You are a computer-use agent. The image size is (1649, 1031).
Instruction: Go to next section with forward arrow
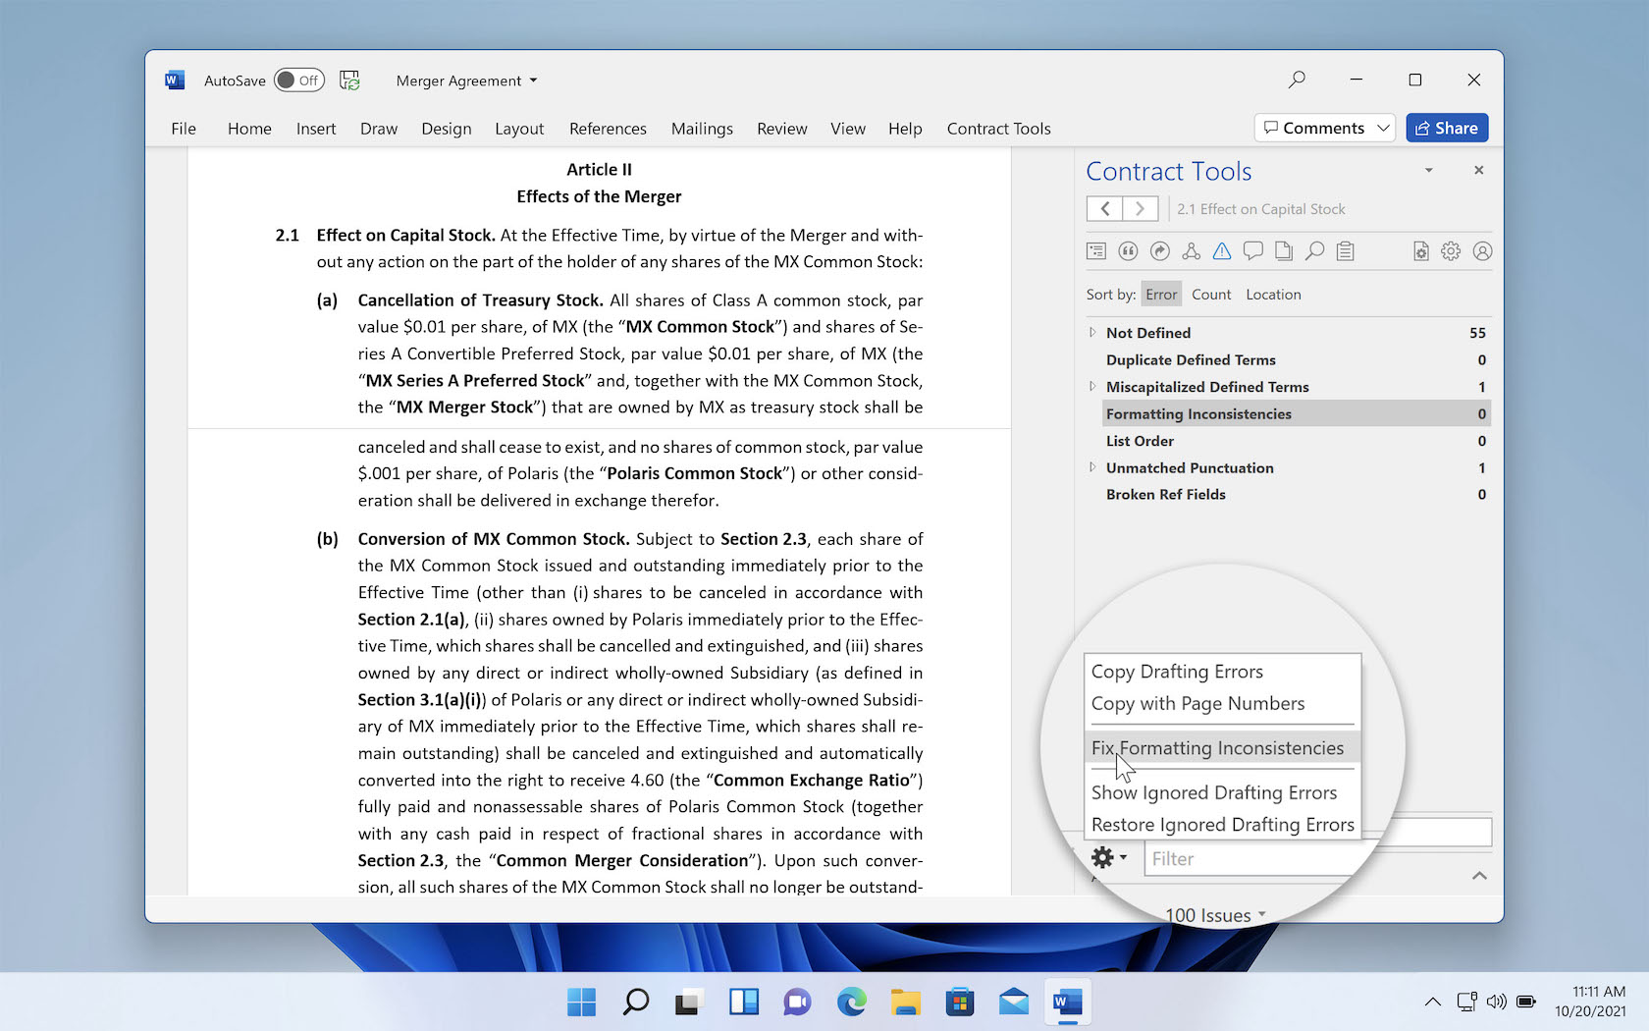point(1140,208)
